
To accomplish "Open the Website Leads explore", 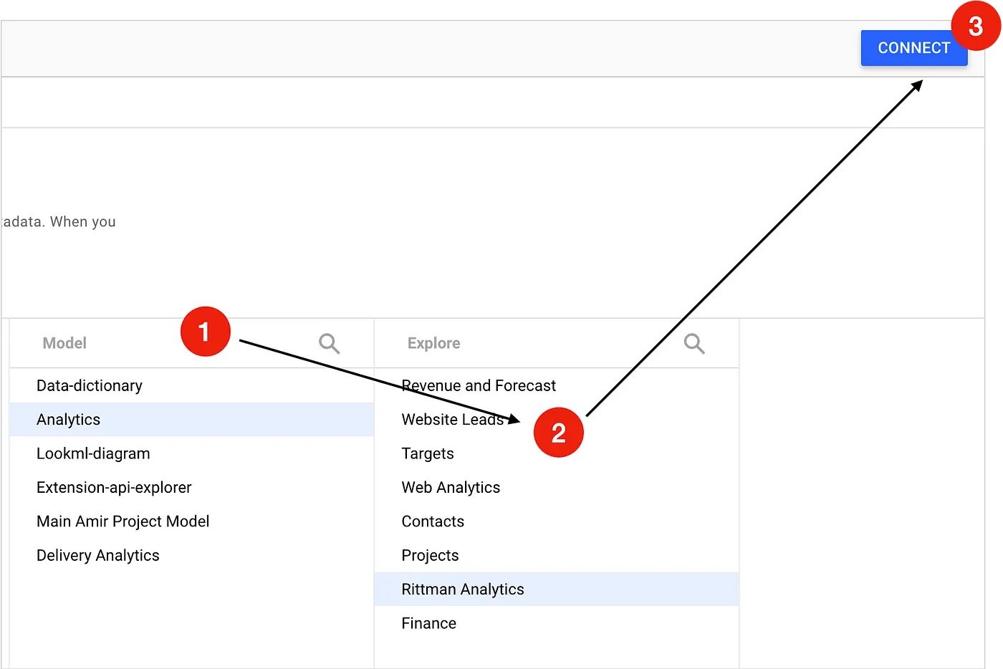I will (452, 420).
